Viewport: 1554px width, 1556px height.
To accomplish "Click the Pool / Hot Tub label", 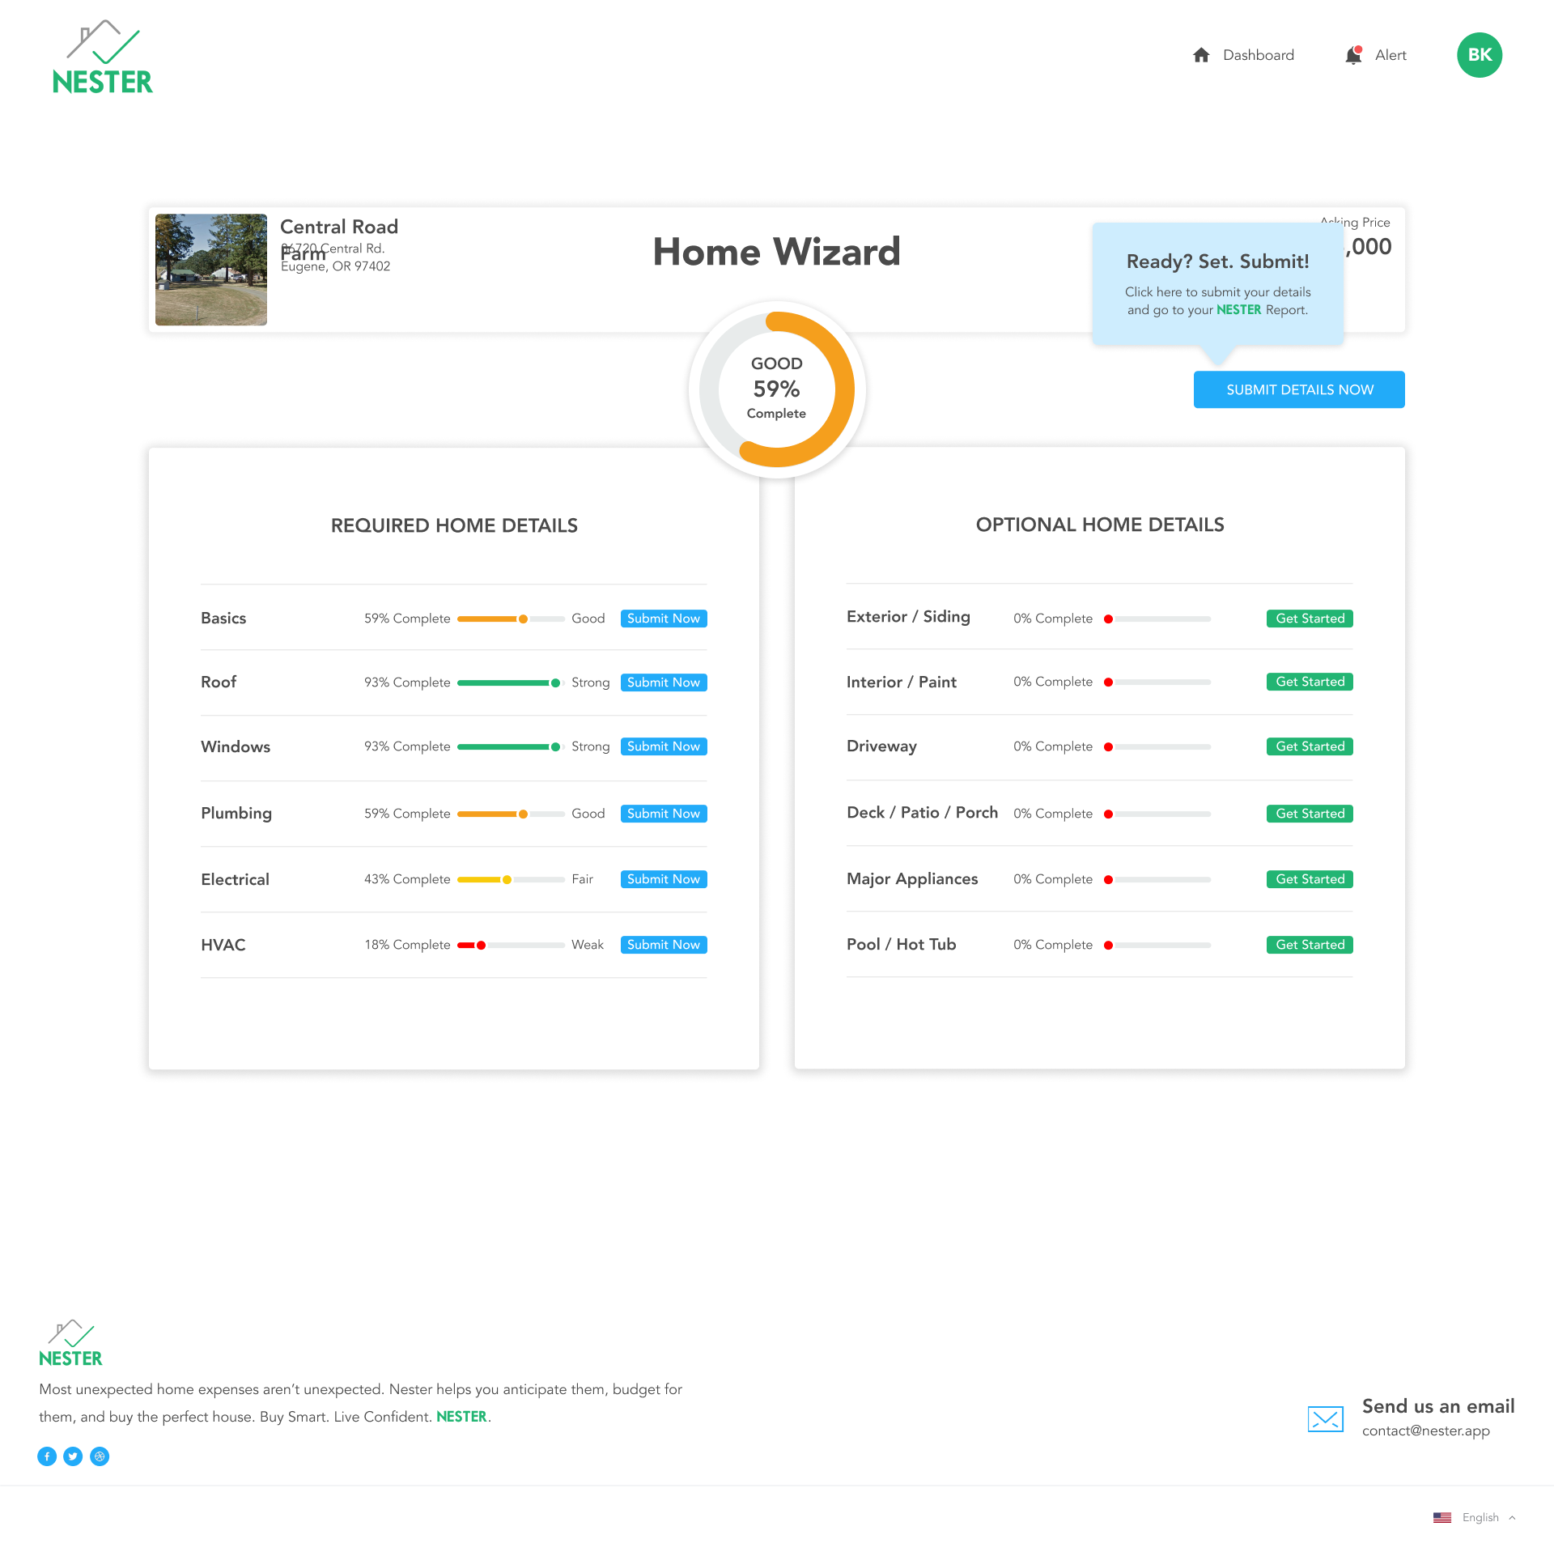I will [902, 945].
